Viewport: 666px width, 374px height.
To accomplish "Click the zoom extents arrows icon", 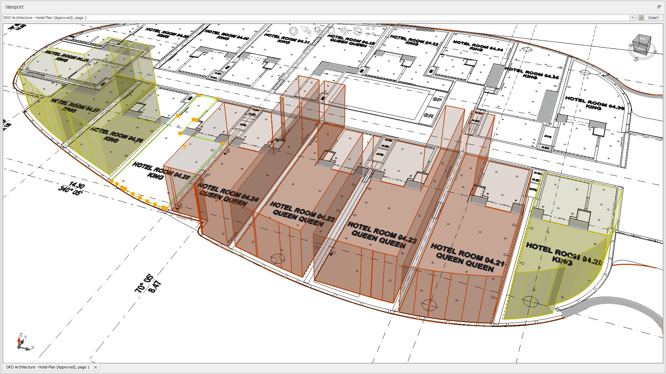I will tap(370, 31).
